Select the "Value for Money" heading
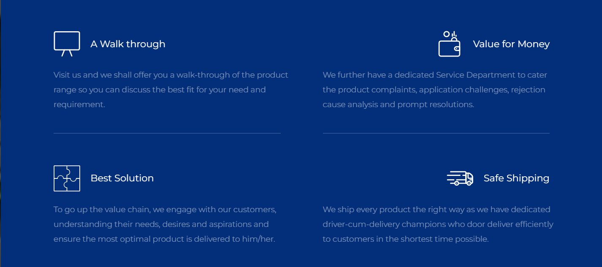Image resolution: width=602 pixels, height=267 pixels. (511, 44)
